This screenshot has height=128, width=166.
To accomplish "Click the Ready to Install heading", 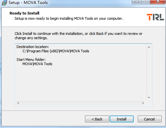I will [24, 13].
